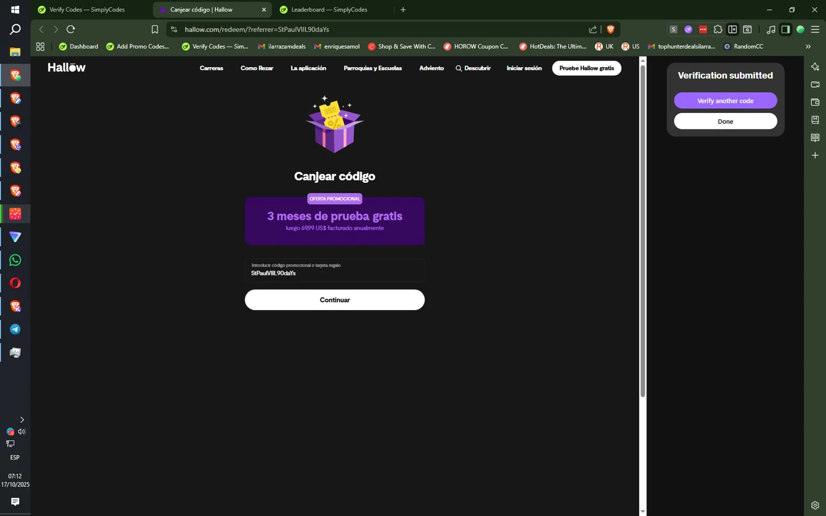This screenshot has height=516, width=826.
Task: Open the purple round extension icon
Action: point(688,29)
